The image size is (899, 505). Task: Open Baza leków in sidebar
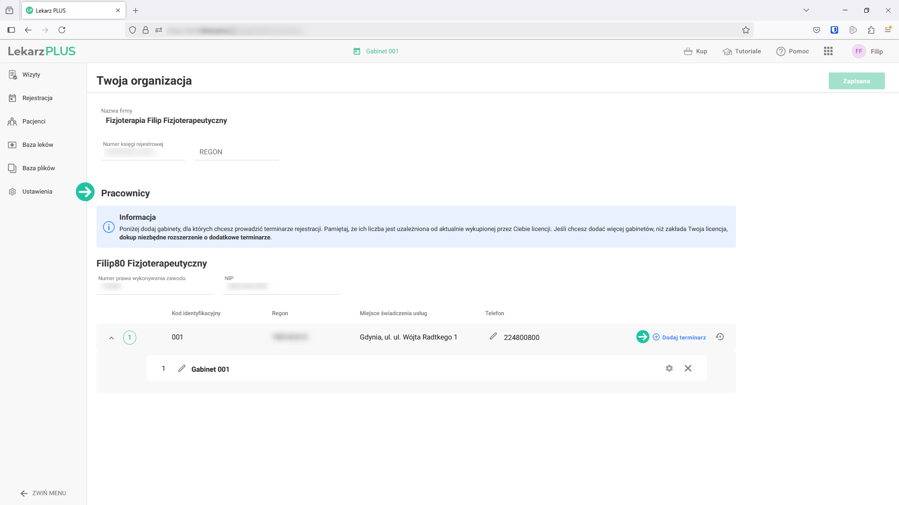click(x=37, y=145)
